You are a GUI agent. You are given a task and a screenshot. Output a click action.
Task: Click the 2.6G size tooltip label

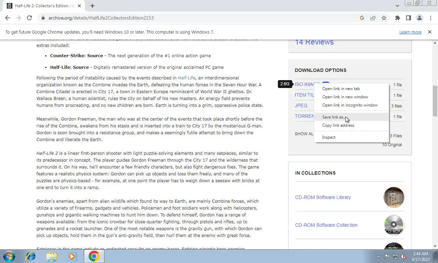coord(285,84)
